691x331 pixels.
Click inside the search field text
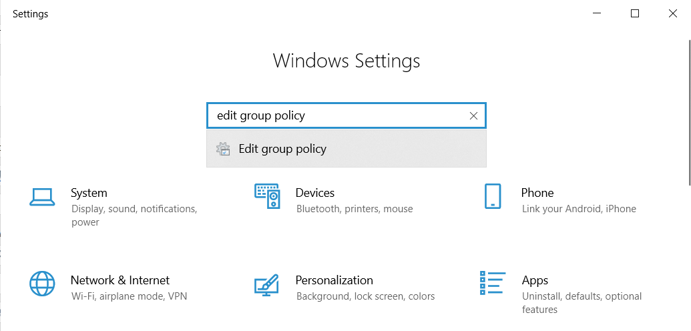coord(261,116)
